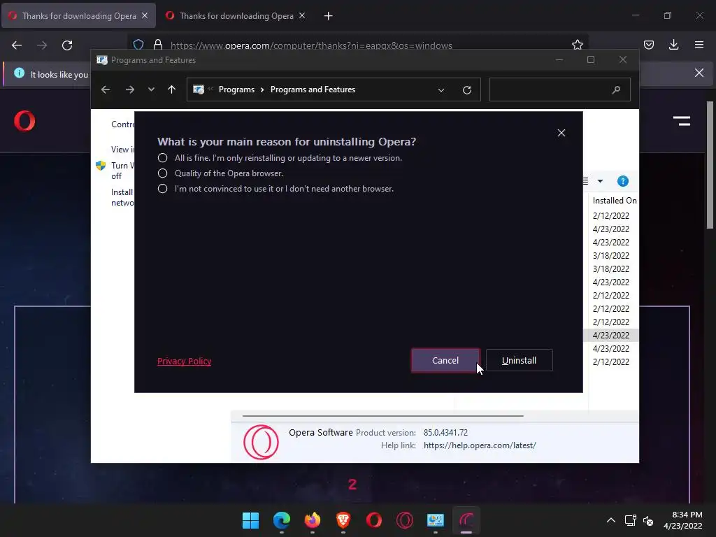Viewport: 716px width, 537px height.
Task: Open Opera GX from taskbar
Action: (x=405, y=520)
